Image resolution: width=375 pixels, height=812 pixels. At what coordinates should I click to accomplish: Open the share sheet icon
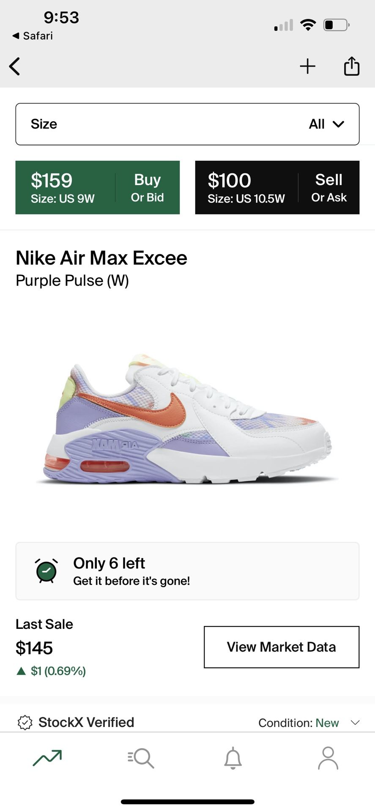tap(351, 66)
